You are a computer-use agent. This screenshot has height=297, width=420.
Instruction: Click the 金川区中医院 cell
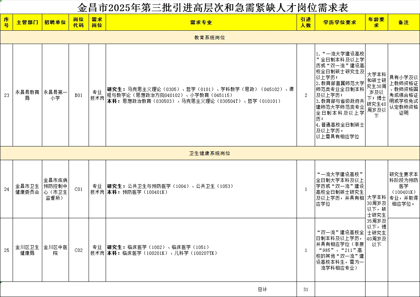pos(55,250)
